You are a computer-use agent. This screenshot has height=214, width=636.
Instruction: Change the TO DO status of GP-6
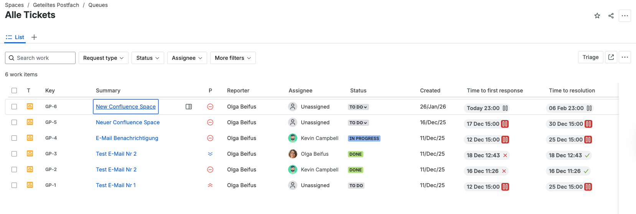358,107
